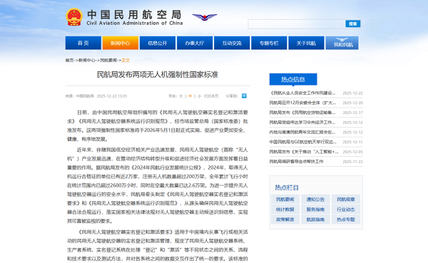
Task: Click the national emblem logo in header
Action: [74, 17]
